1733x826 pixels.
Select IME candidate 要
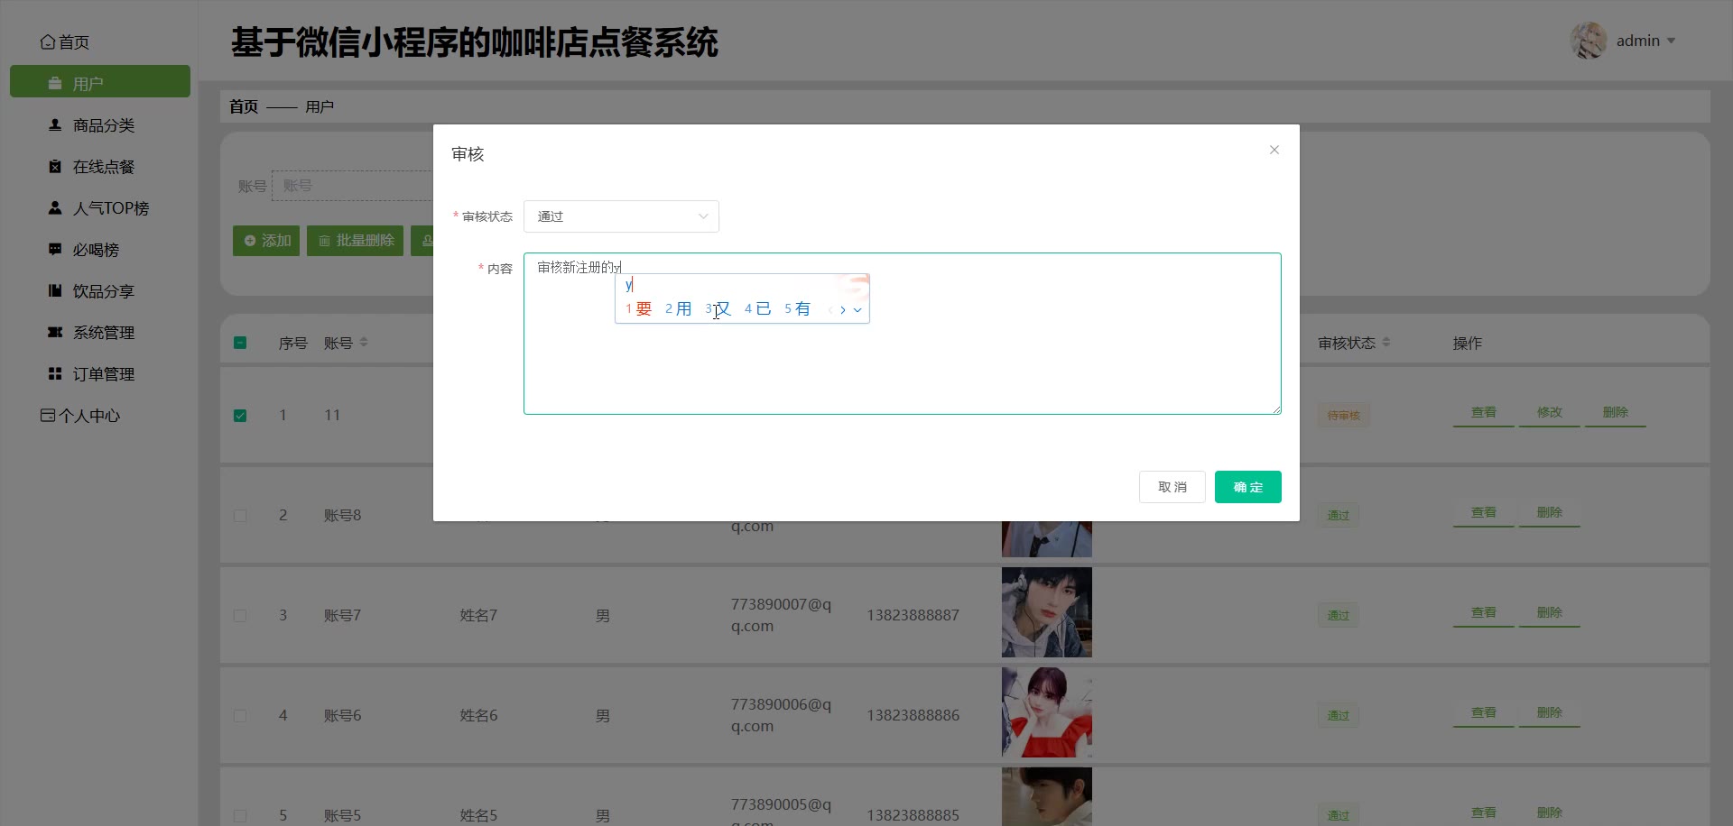643,309
